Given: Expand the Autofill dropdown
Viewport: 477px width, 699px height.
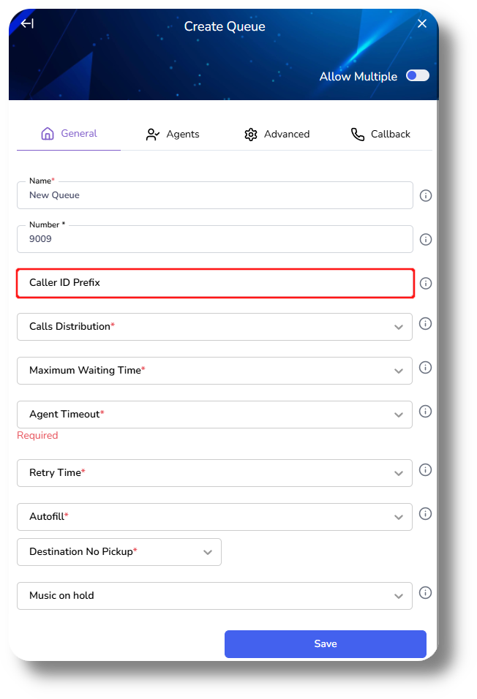Looking at the screenshot, I should click(214, 517).
